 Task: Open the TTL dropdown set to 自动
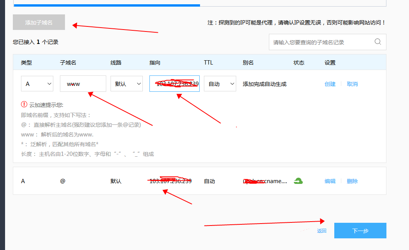220,84
